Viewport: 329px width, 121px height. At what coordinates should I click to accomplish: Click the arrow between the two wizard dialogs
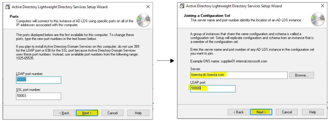pos(166,61)
